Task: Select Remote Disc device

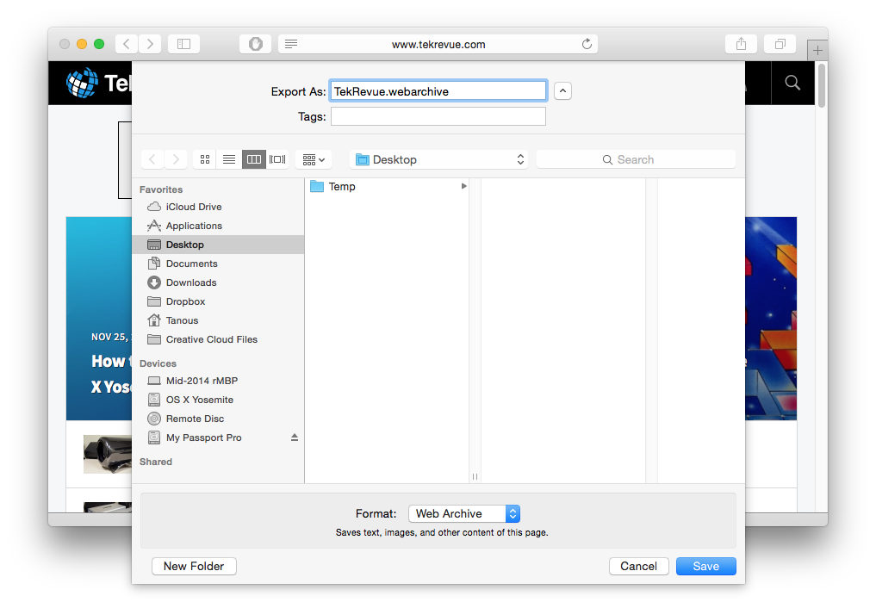Action: [219, 419]
